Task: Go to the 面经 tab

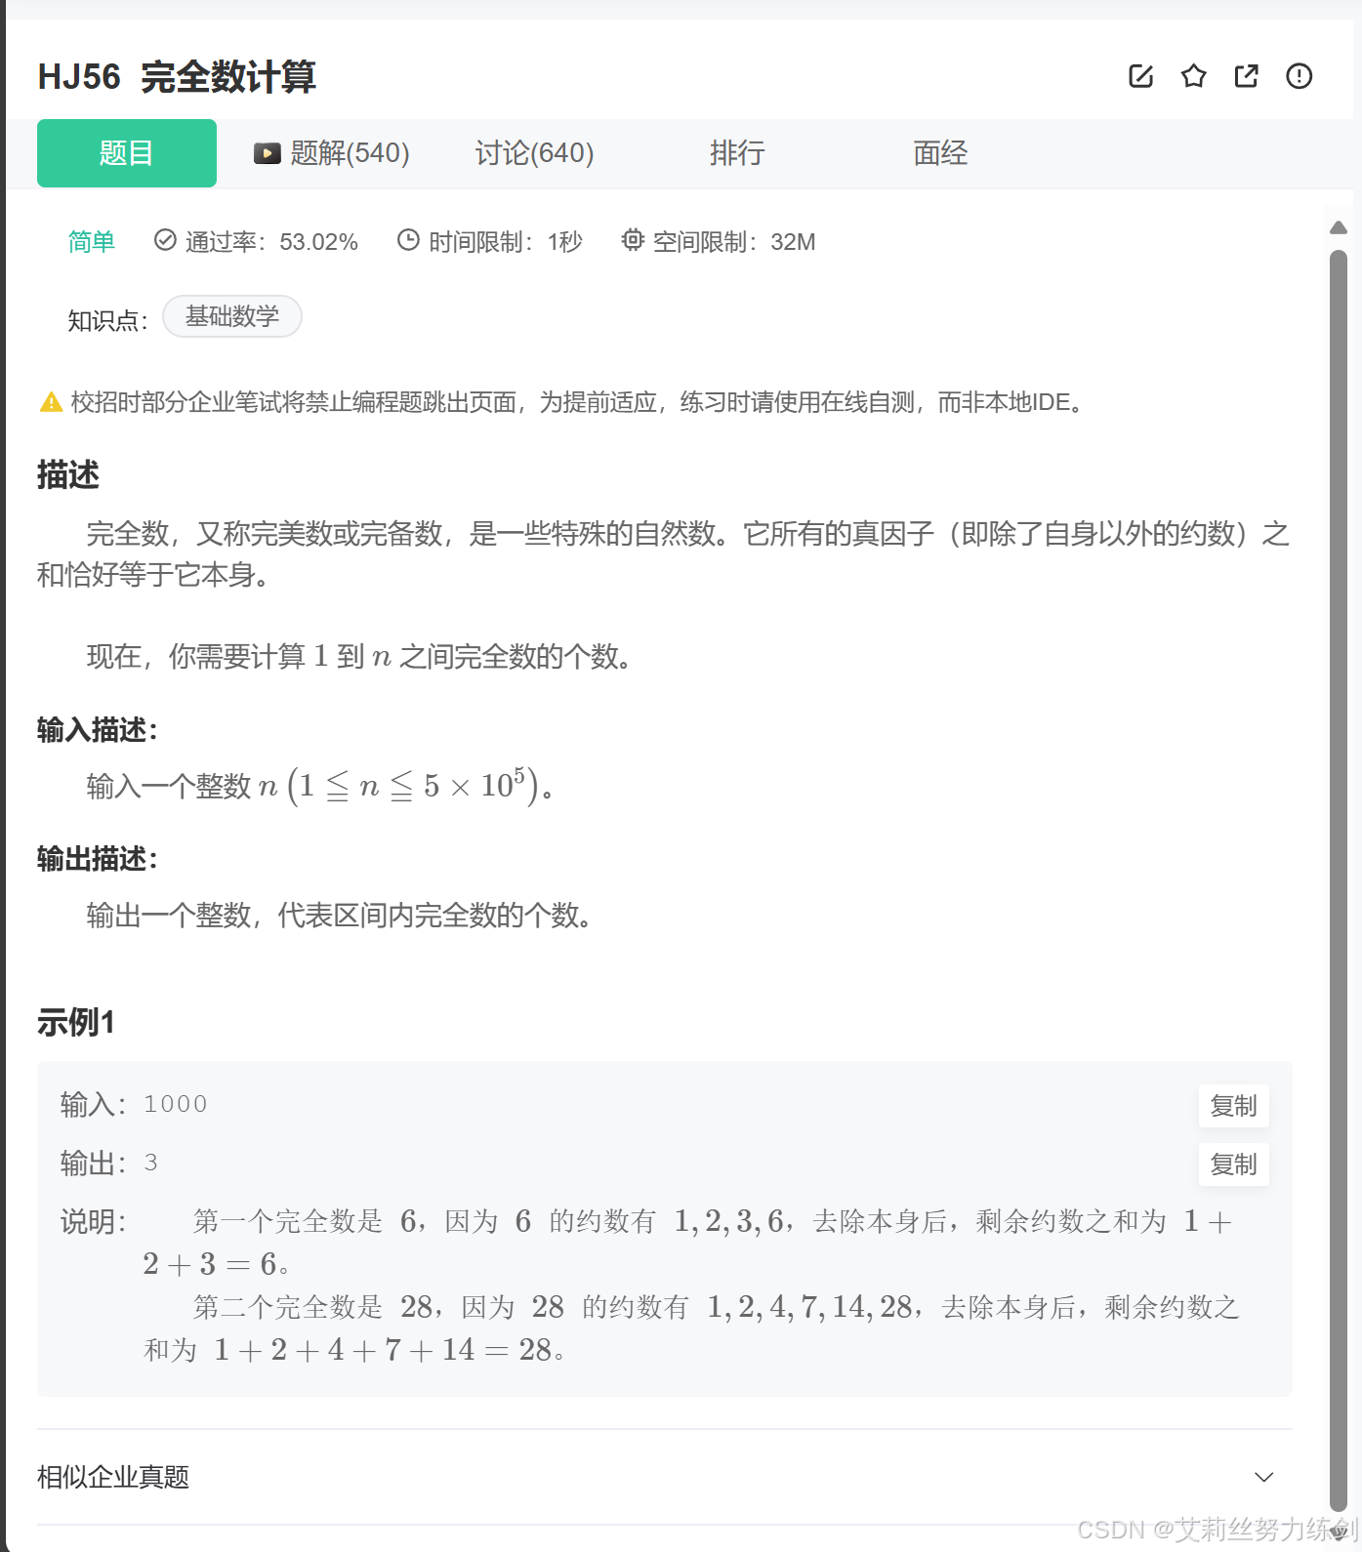Action: [x=940, y=153]
